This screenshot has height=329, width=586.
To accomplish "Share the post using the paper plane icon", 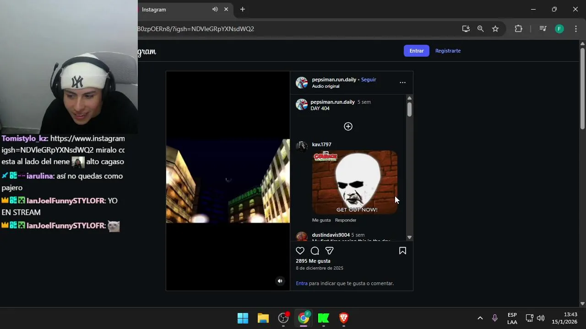I will (329, 250).
